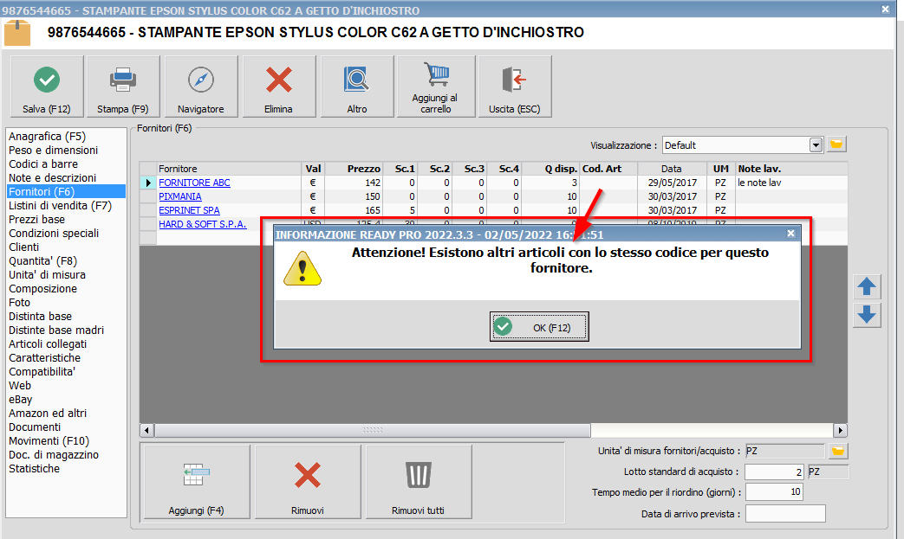Screen dimensions: 904x539
Task: Open Quantita' (F8) in the sidebar
Action: click(42, 260)
